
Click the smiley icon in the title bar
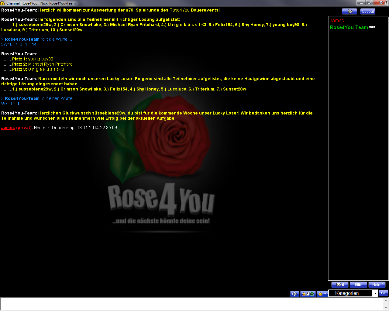pyautogui.click(x=2, y=3)
